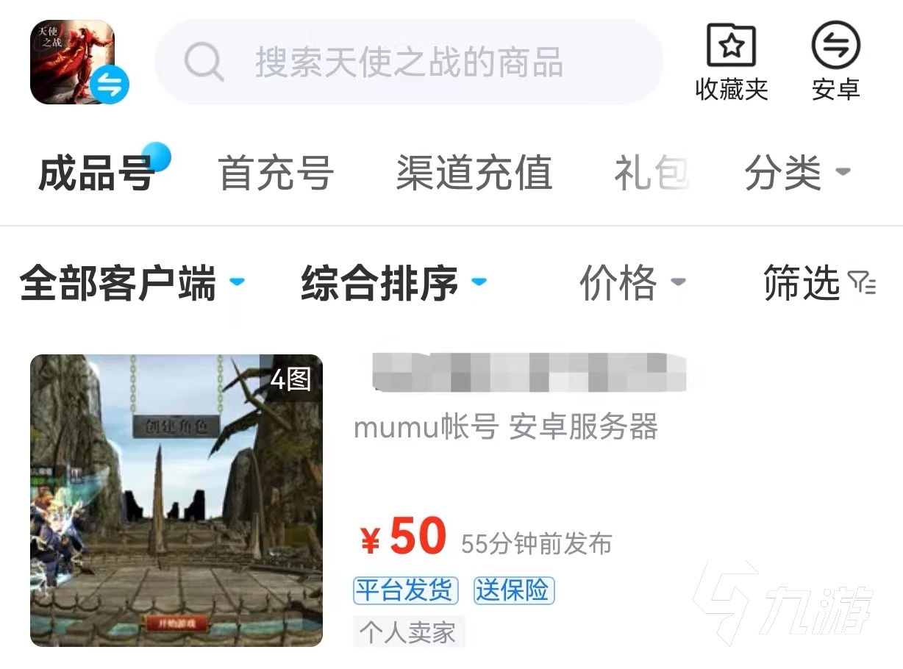Click the ¥50 listing price
Viewport: 903px width, 669px height.
click(403, 537)
